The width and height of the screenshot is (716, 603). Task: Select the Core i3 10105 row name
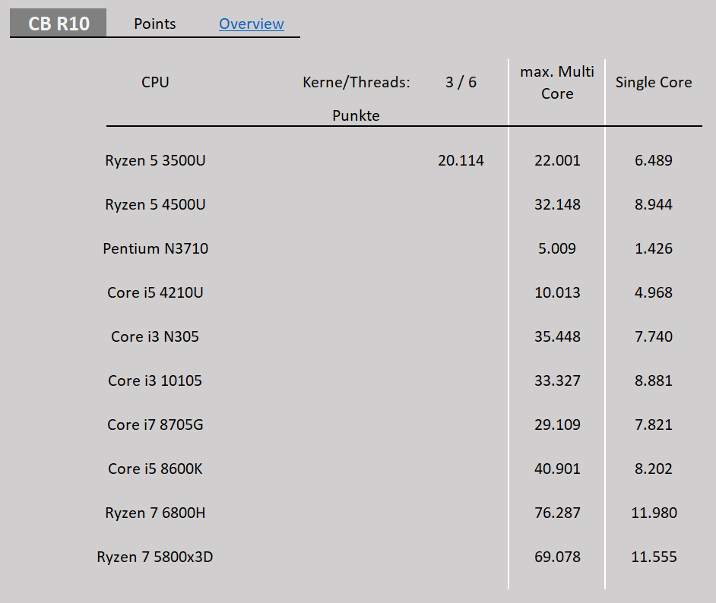click(155, 380)
